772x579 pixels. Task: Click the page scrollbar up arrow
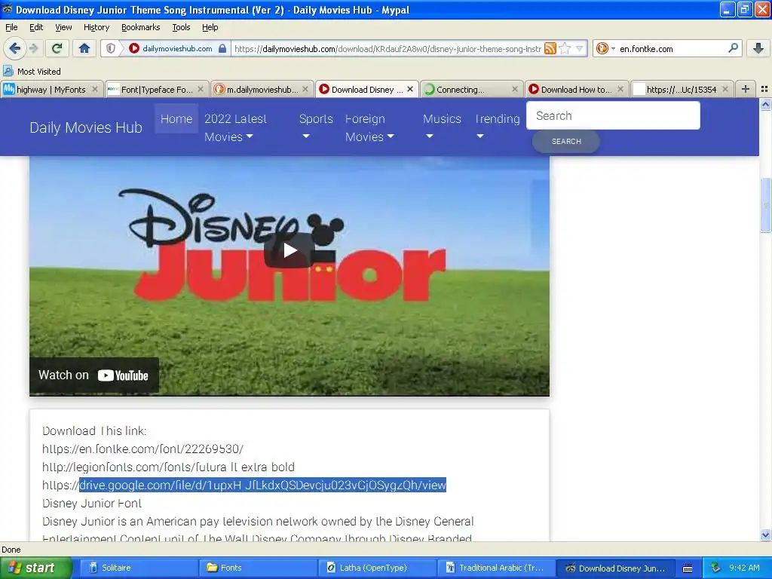(765, 104)
